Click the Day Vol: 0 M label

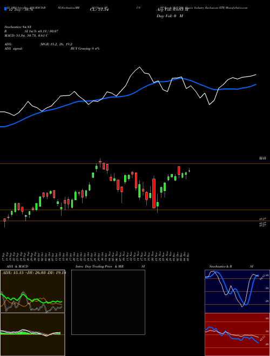170,16
